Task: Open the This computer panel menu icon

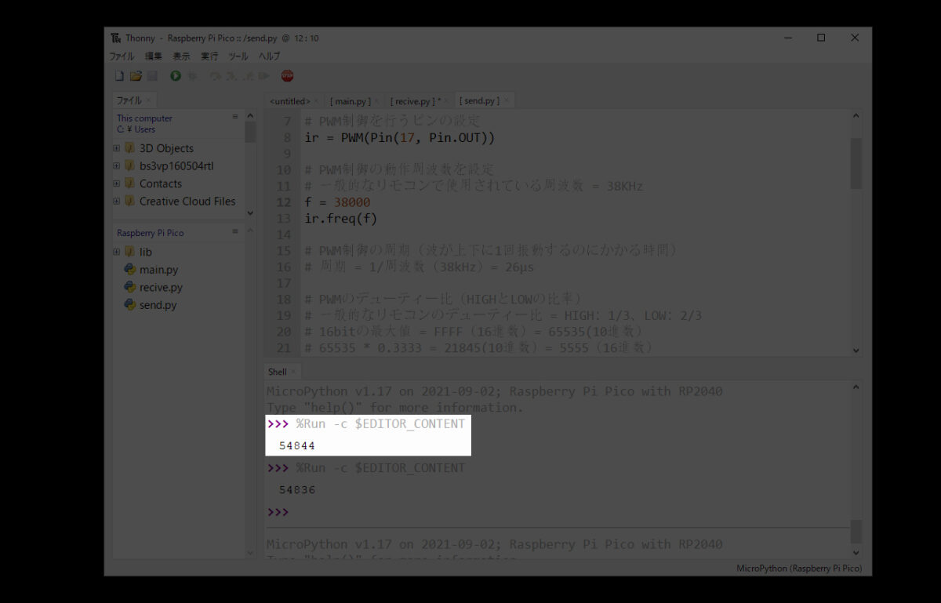Action: tap(234, 117)
